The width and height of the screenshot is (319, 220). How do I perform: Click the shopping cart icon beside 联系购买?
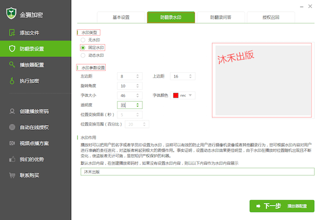click(x=12, y=175)
